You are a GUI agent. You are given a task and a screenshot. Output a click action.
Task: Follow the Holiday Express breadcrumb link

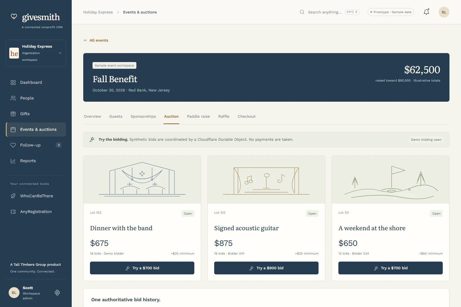click(x=98, y=12)
